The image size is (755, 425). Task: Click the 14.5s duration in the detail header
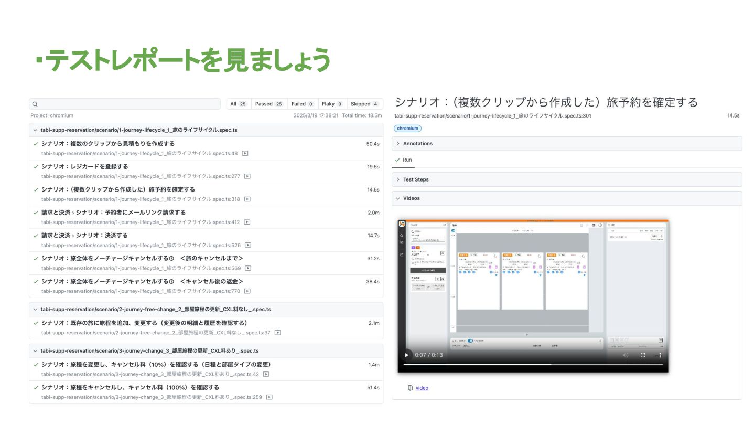click(733, 116)
